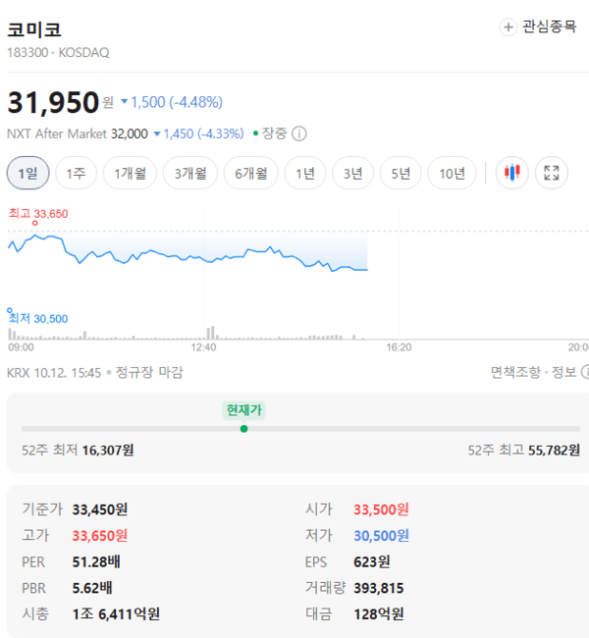
Task: Click 고가 value 33,650원
Action: 100,536
